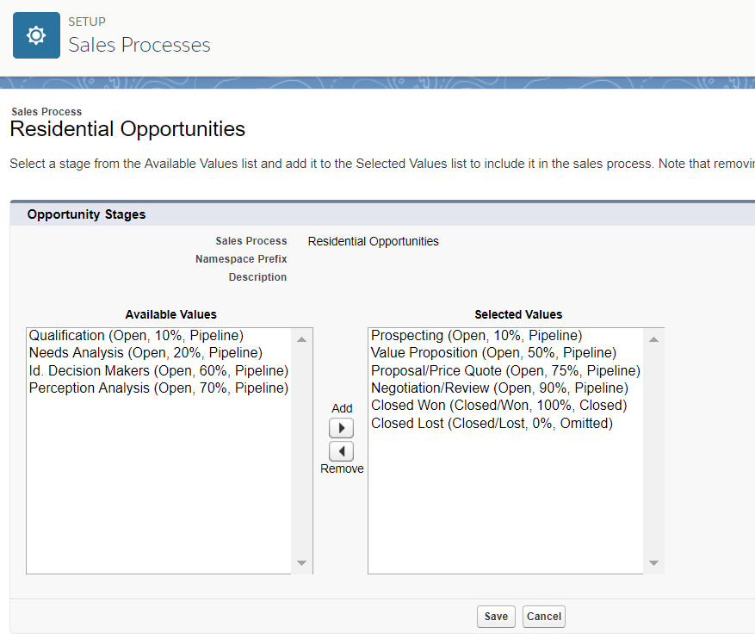Select Qualification in Available Values
The image size is (755, 639).
tap(136, 336)
